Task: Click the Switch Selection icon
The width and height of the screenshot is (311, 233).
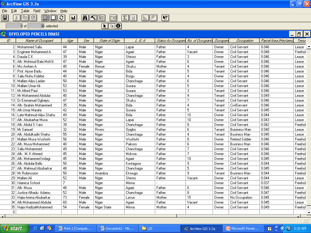Action: point(62,18)
